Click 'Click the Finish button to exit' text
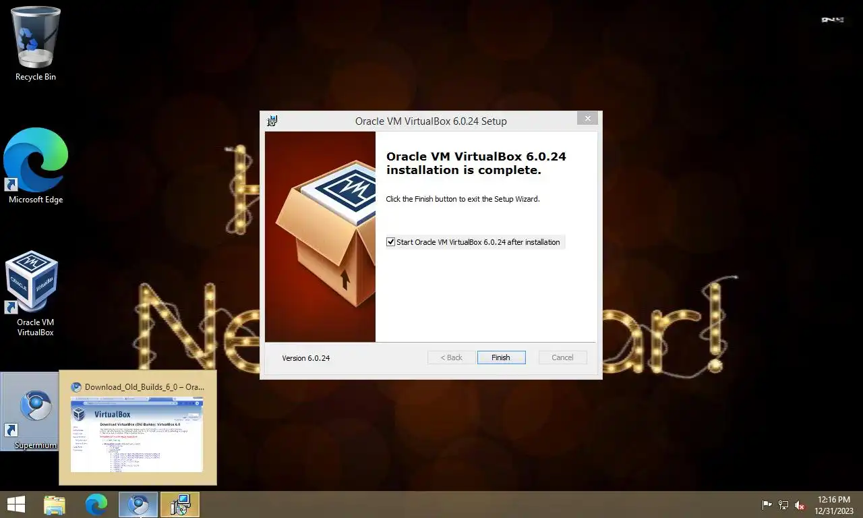The image size is (863, 518). pyautogui.click(x=463, y=199)
